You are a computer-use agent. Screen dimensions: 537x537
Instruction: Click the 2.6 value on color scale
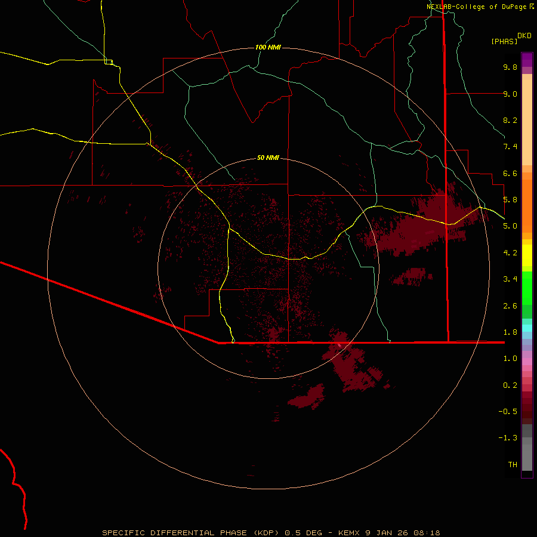click(510, 306)
